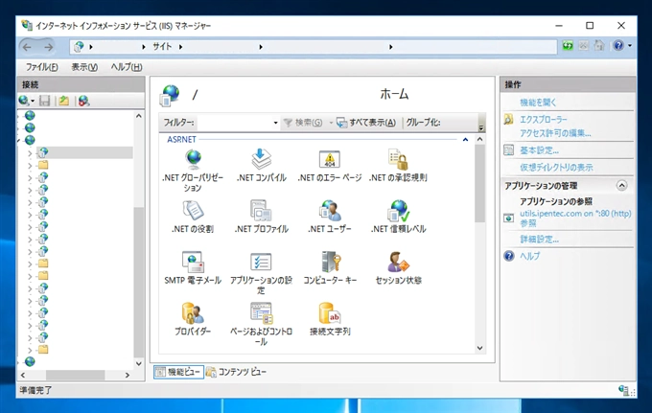Open .NET プロファイル feature
652x413 pixels.
pyautogui.click(x=261, y=217)
